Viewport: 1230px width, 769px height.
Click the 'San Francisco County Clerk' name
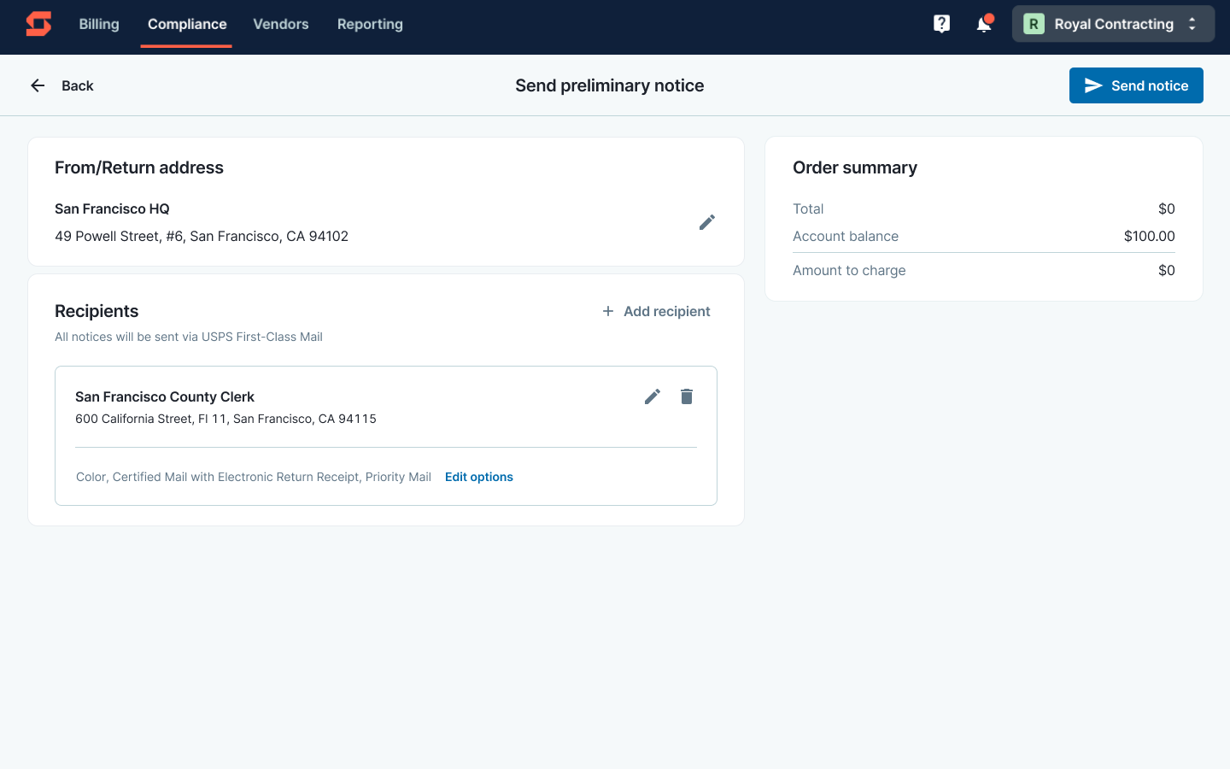tap(165, 396)
